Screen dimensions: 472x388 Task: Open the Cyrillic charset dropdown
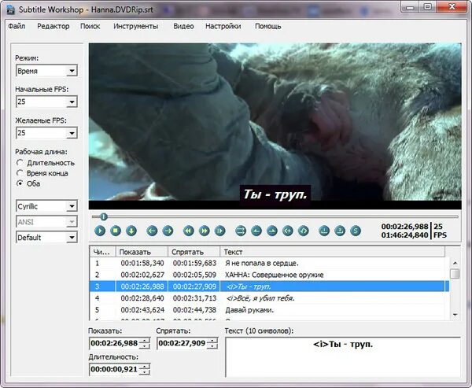[72, 206]
